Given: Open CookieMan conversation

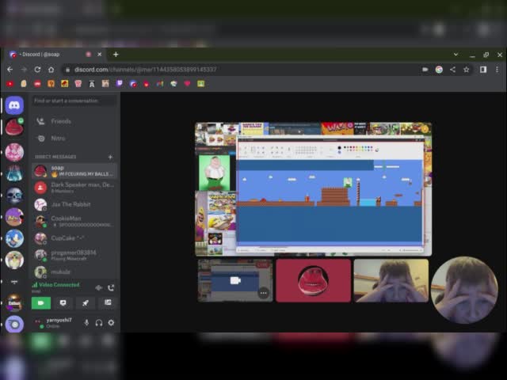Looking at the screenshot, I should pos(74,222).
